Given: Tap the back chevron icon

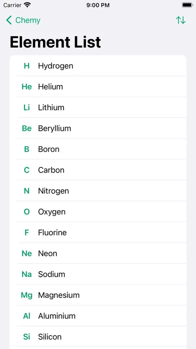Looking at the screenshot, I should tap(9, 20).
